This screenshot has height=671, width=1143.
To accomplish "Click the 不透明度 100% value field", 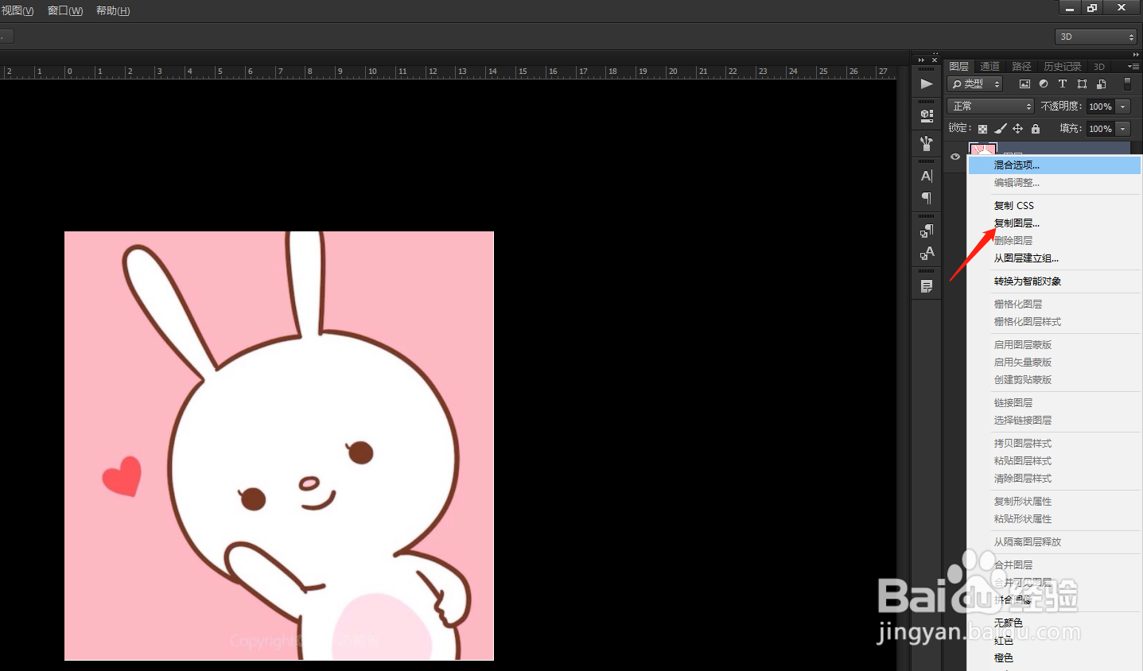I will click(1101, 107).
